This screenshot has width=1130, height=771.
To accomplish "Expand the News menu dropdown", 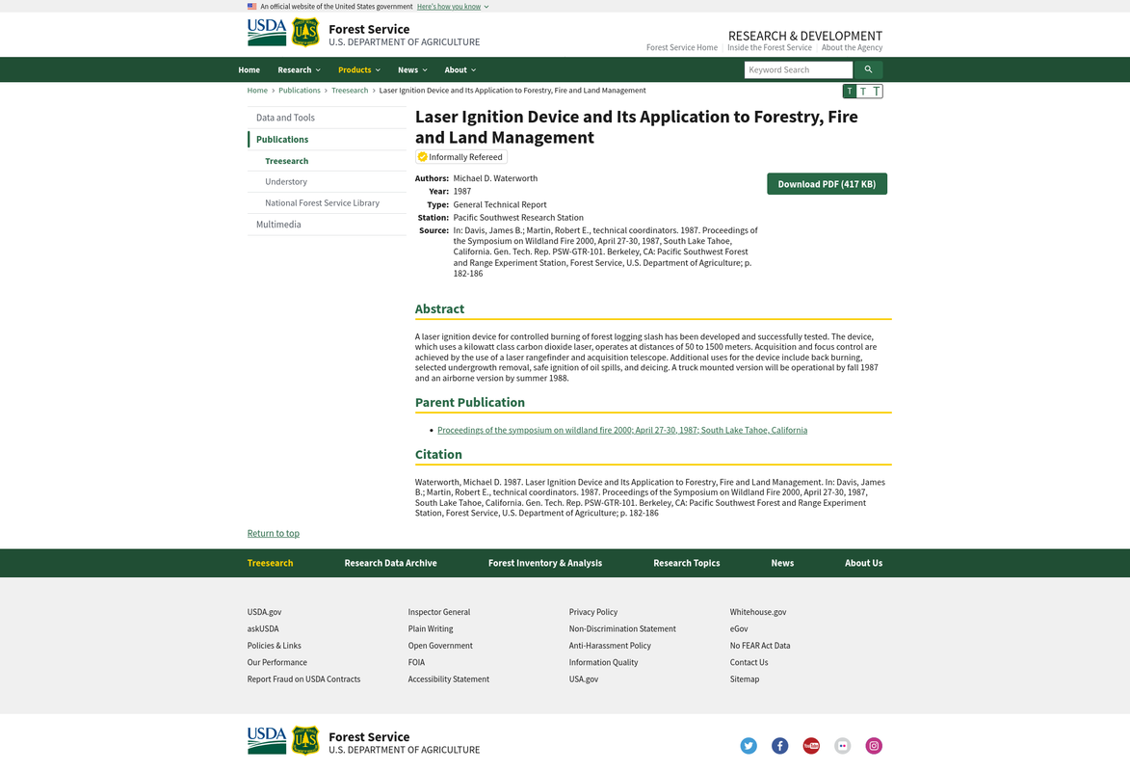I will (412, 70).
